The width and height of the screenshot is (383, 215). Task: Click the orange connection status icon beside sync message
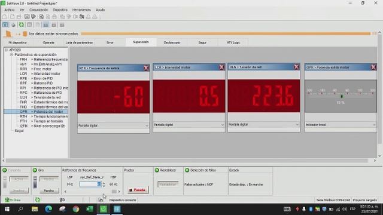click(x=8, y=34)
